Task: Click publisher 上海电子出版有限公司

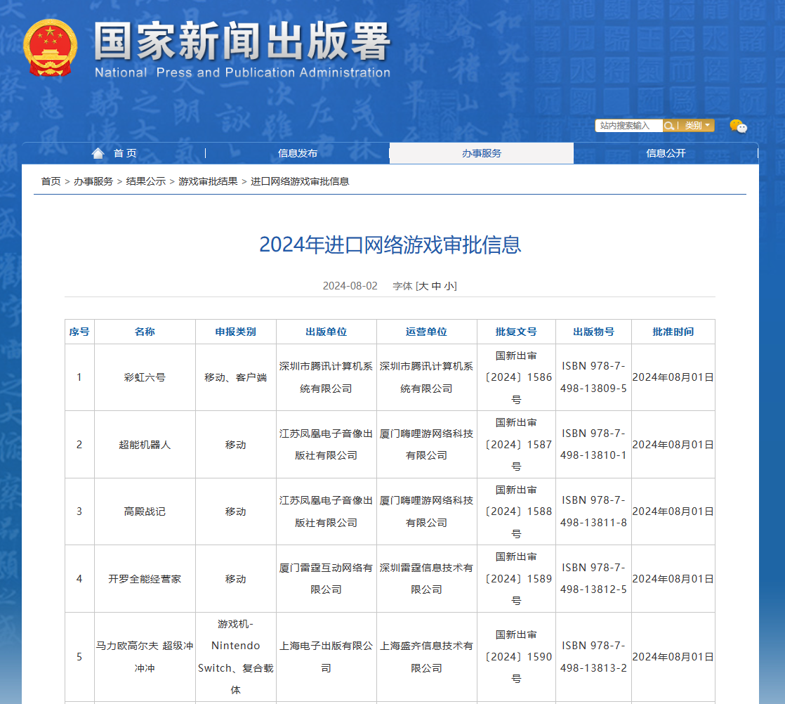Action: [326, 657]
